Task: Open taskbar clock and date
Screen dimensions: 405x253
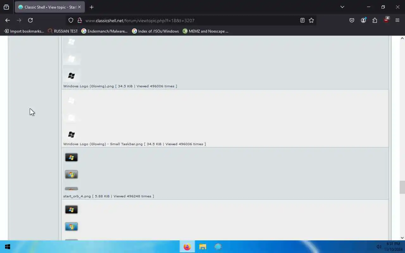Action: 393,247
